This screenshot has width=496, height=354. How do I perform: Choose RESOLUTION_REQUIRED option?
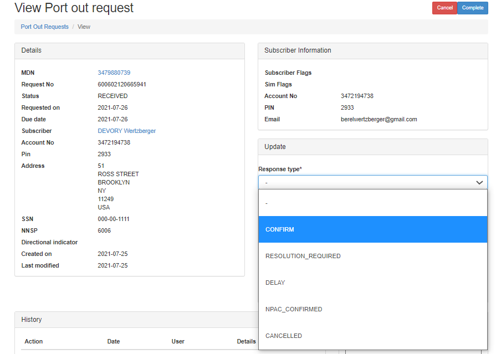pyautogui.click(x=372, y=256)
